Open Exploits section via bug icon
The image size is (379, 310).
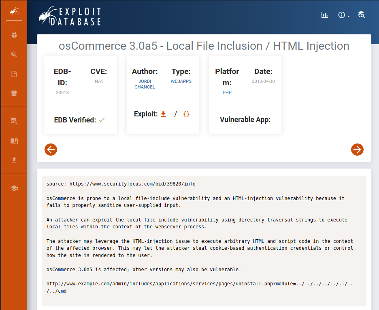[x=14, y=35]
